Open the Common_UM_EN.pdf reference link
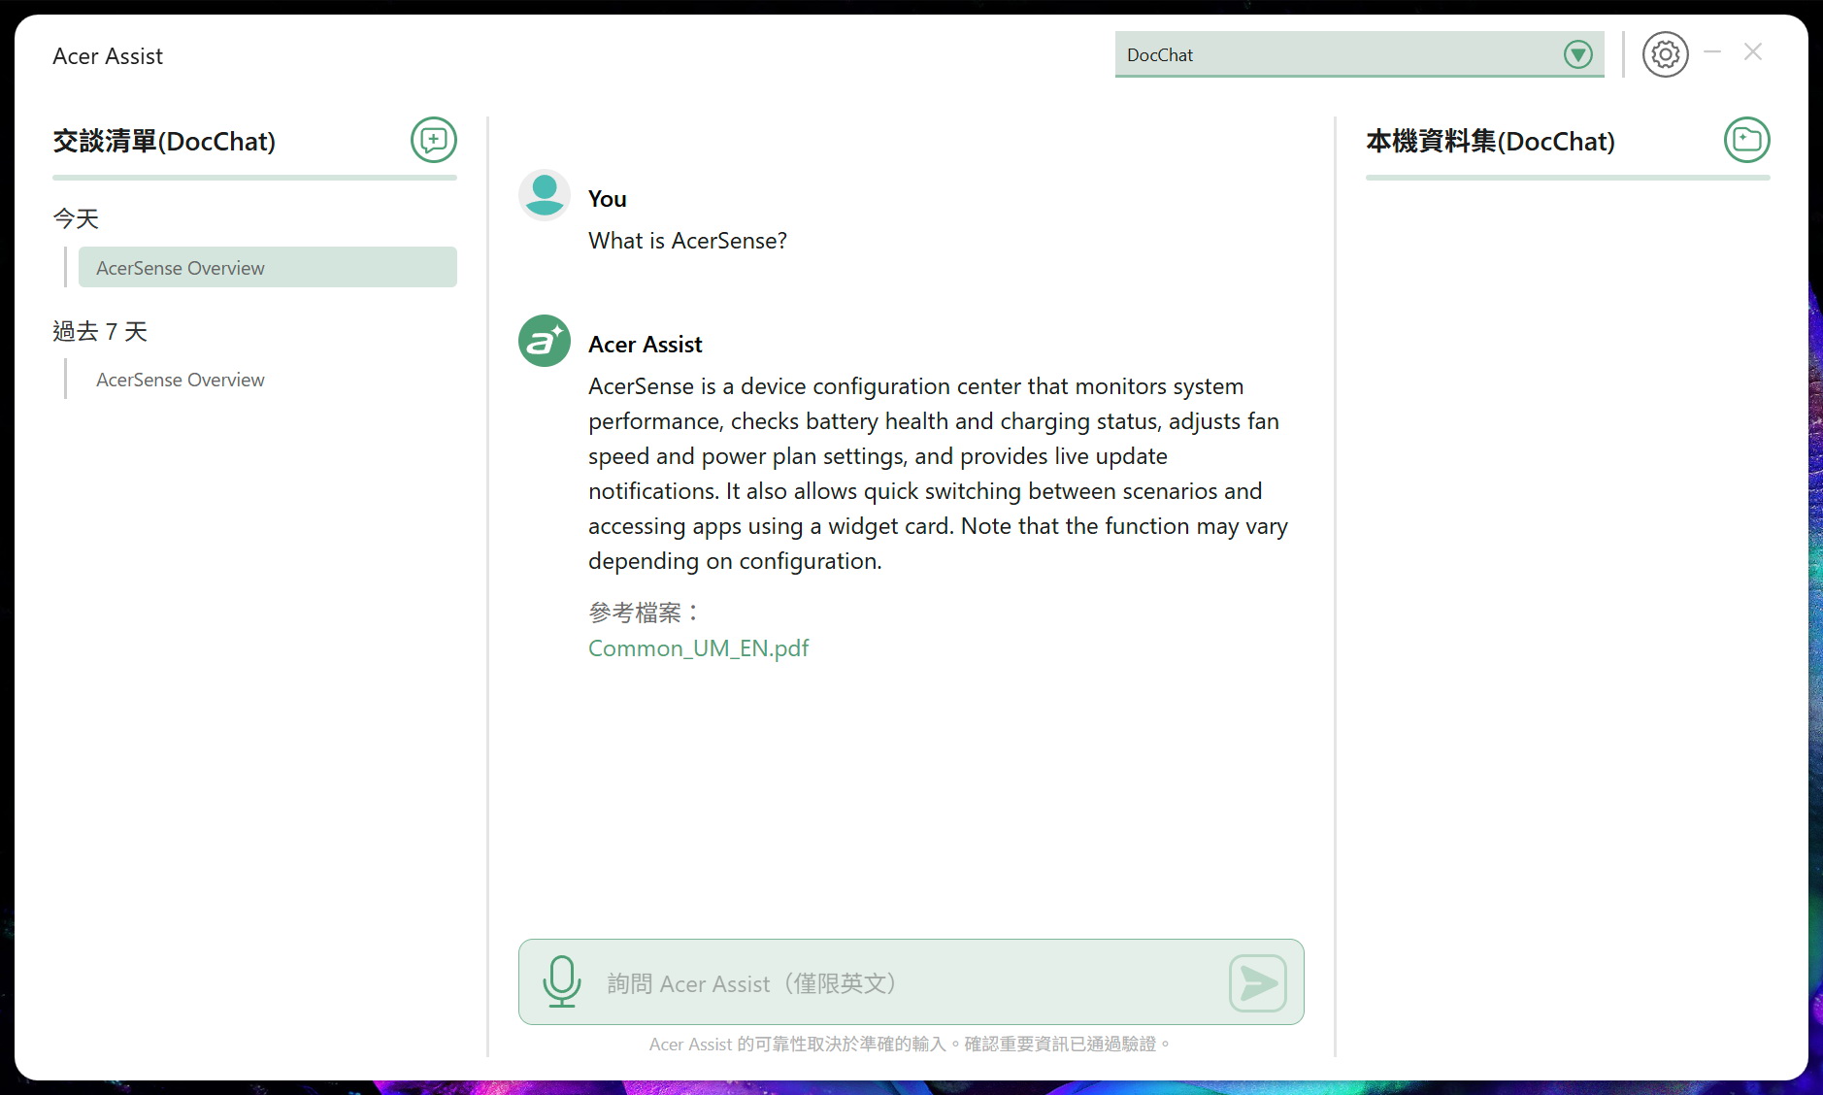Screen dimensions: 1823x1095 pyautogui.click(x=698, y=648)
